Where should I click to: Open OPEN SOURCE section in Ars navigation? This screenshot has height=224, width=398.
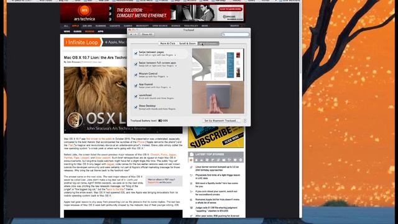160,26
